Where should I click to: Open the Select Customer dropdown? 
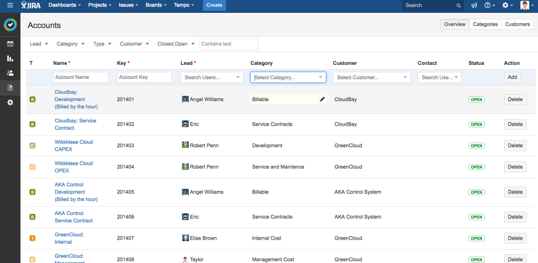[x=371, y=78]
